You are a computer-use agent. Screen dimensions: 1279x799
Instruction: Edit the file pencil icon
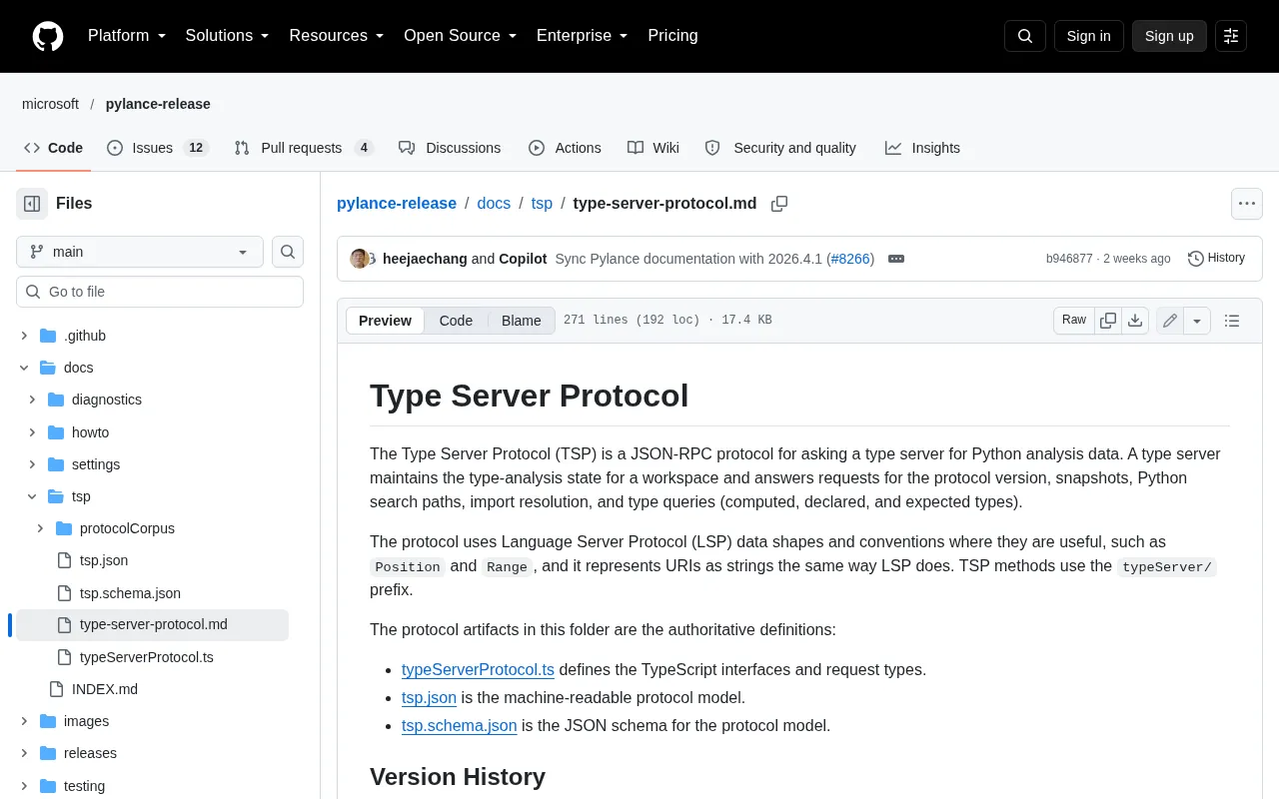(x=1170, y=321)
